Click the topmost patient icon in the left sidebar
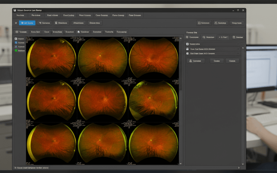 16,39
